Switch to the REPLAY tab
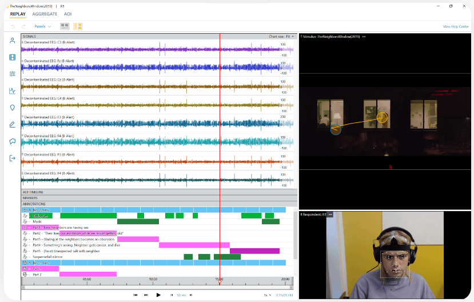The height and width of the screenshot is (302, 474). click(x=18, y=14)
